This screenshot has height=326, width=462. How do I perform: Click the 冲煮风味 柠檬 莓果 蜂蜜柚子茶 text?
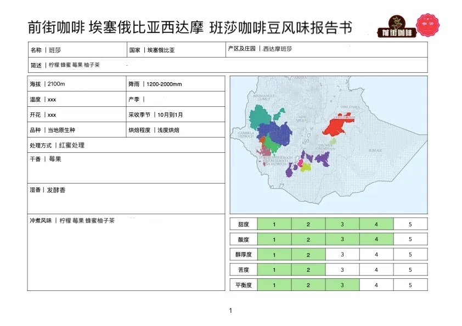tap(72, 220)
